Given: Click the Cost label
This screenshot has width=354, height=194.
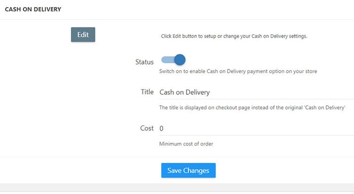Looking at the screenshot, I should coord(146,128).
